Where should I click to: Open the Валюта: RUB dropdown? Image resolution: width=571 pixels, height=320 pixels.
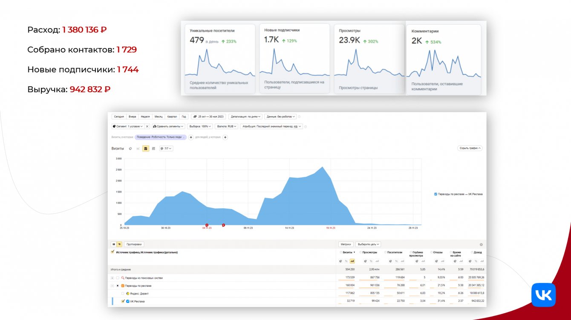(x=226, y=126)
